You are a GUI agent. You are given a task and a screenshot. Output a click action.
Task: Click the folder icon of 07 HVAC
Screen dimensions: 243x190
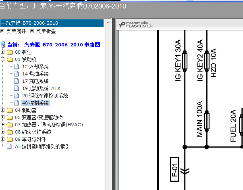pyautogui.click(x=10, y=125)
